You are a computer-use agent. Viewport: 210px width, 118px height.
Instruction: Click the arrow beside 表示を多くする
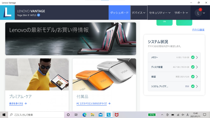tap(25, 103)
